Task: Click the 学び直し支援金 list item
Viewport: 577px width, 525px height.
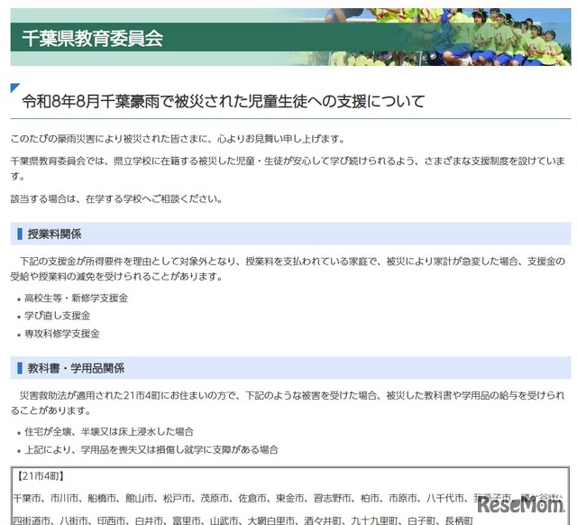Action: tap(58, 316)
